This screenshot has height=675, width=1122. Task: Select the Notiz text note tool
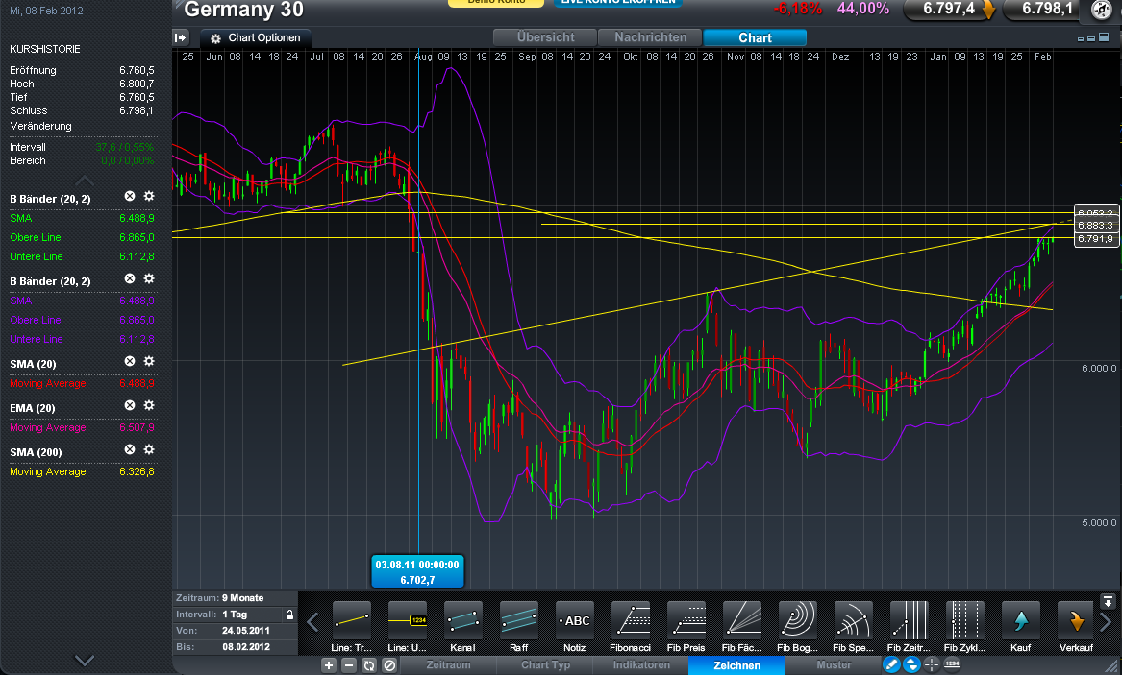point(575,619)
